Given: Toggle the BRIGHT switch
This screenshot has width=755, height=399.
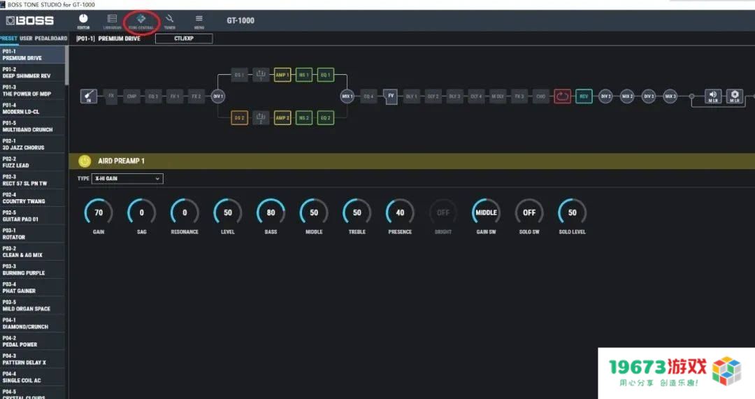Looking at the screenshot, I should (443, 212).
